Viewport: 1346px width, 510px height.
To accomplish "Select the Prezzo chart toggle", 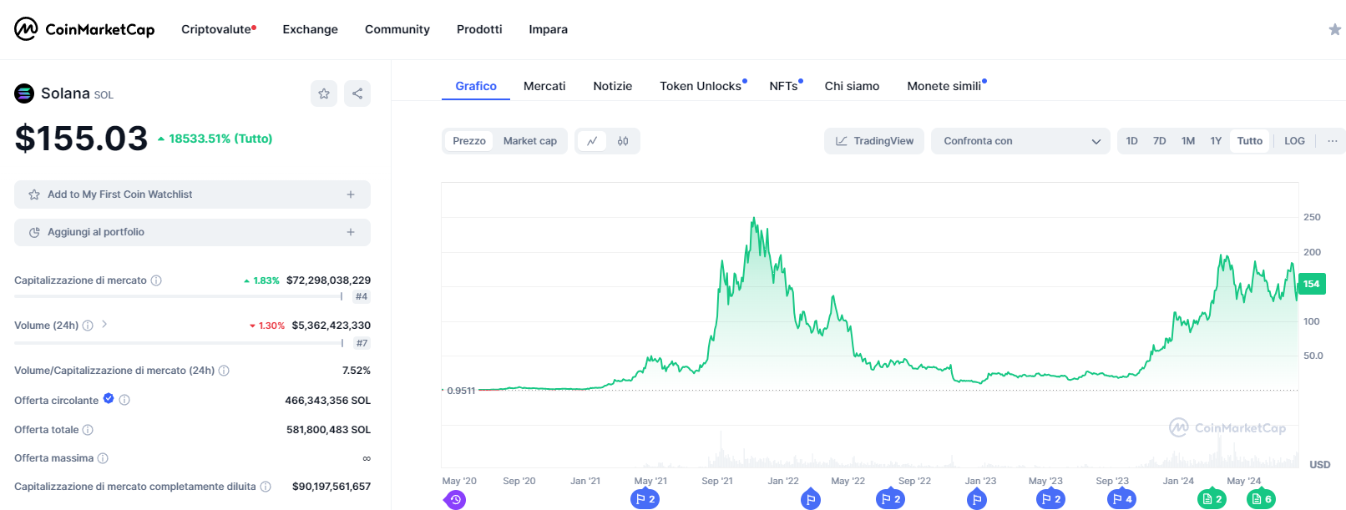I will click(x=469, y=141).
